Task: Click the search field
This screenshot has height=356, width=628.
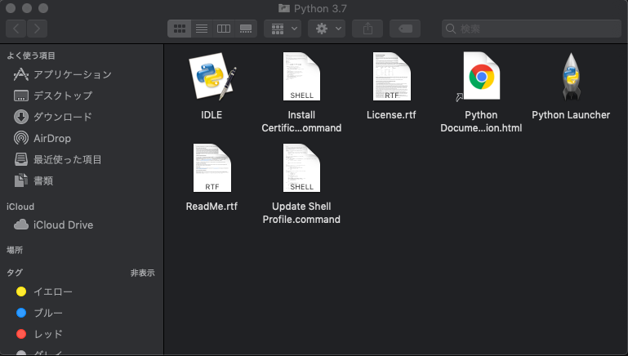Action: (532, 29)
